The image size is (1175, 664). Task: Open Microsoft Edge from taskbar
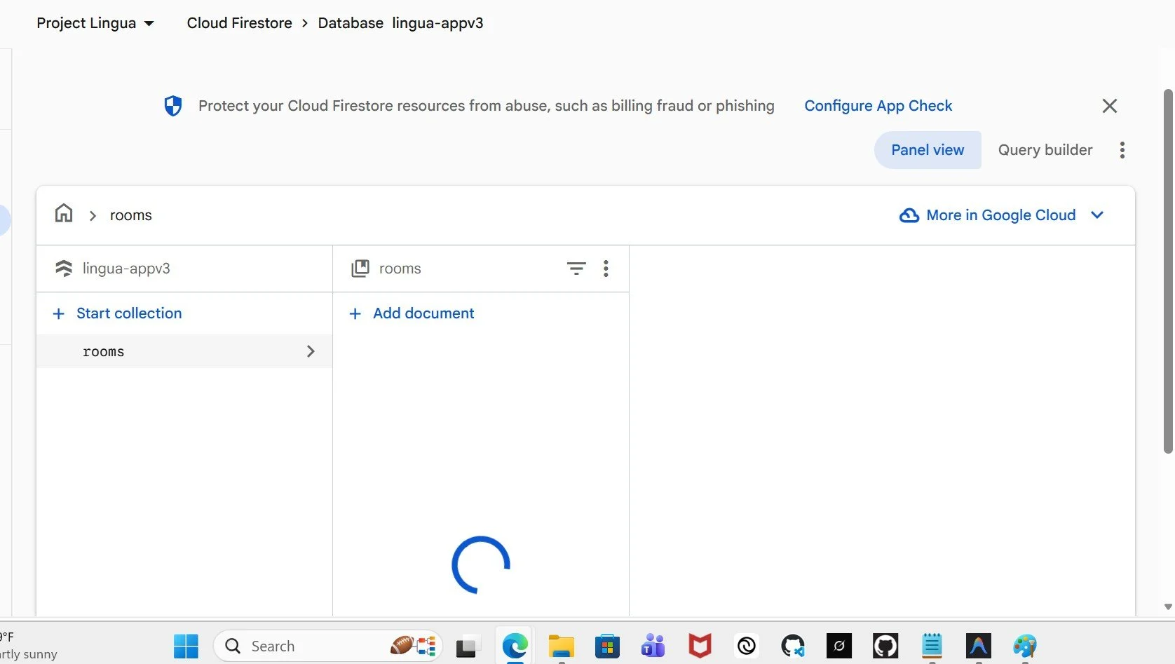pyautogui.click(x=515, y=646)
